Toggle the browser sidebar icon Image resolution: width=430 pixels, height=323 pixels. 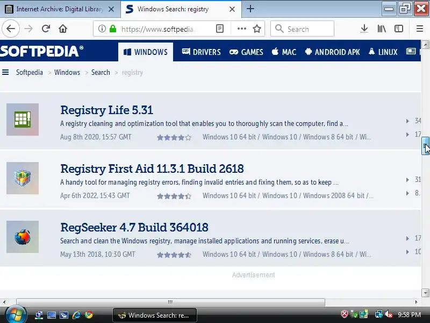(x=399, y=29)
